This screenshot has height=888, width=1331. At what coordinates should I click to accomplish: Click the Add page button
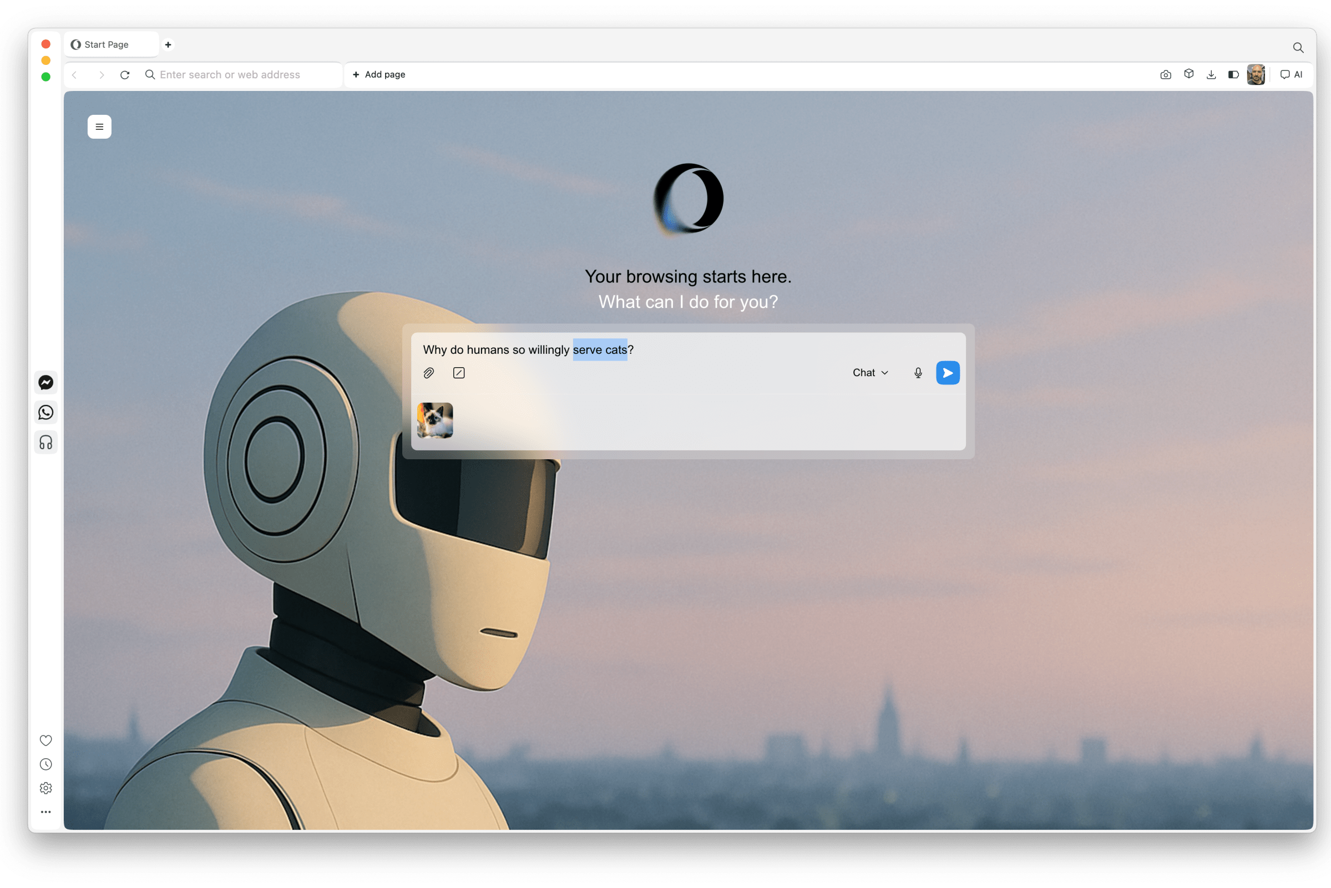379,74
